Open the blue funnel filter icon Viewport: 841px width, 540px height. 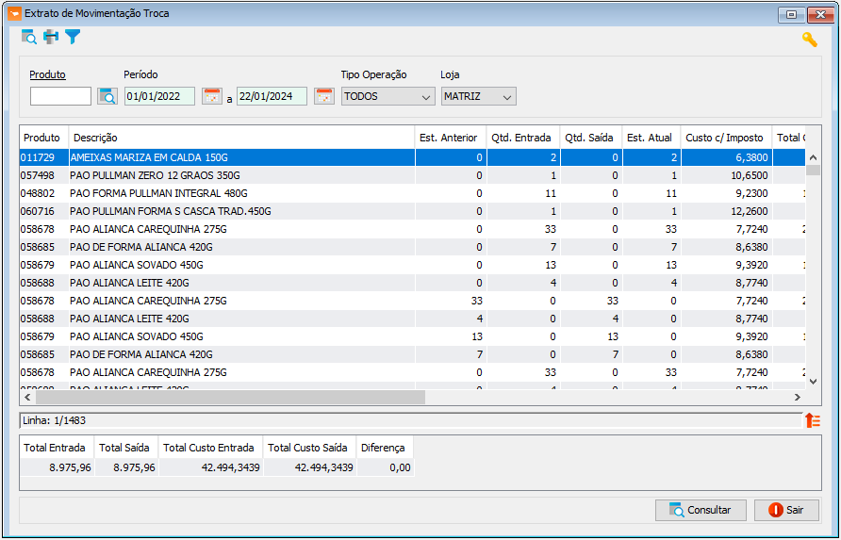tap(73, 37)
